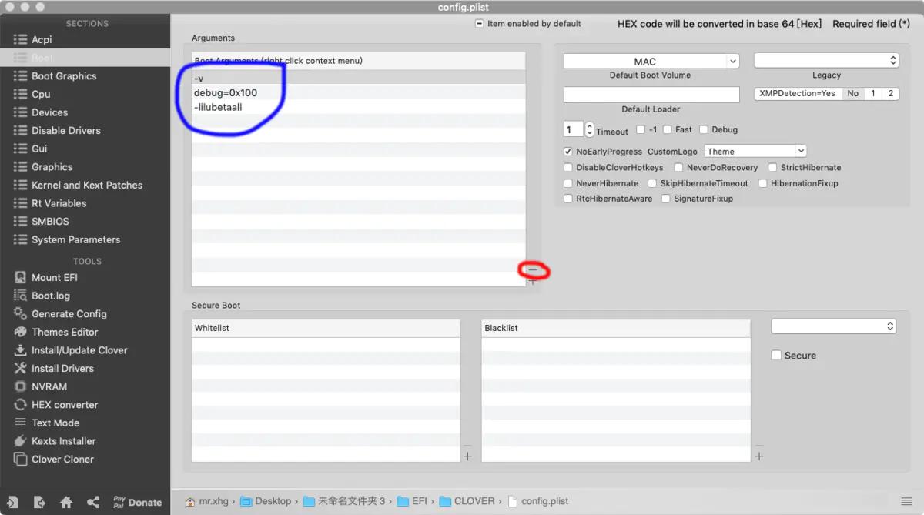Open the Default Boot Volume dropdown
The width and height of the screenshot is (924, 515).
(x=651, y=60)
